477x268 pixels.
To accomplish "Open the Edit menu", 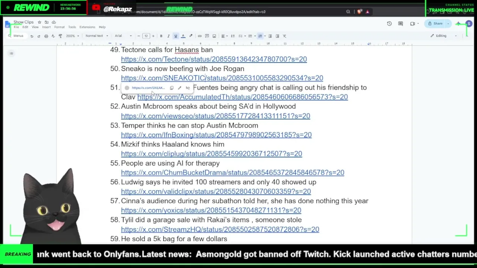I will pyautogui.click(x=25, y=27).
